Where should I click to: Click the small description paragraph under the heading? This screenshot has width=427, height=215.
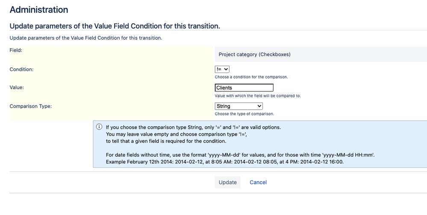tap(86, 38)
